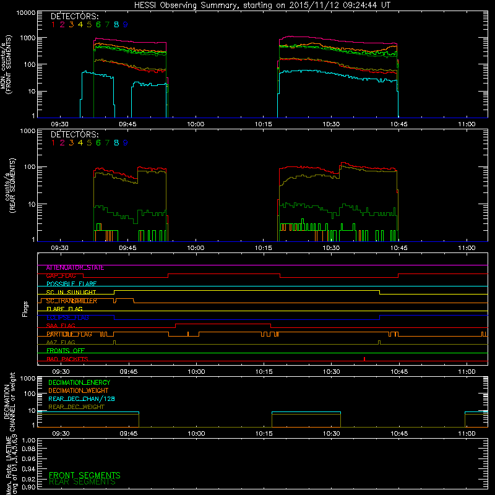
Task: Click the 10:15 time tick under rear segments plot
Action: (264, 248)
